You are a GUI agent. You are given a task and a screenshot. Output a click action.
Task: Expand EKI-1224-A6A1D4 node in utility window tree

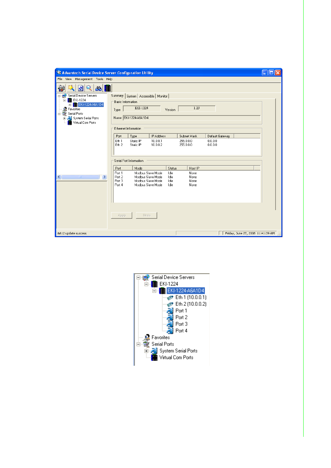click(70, 105)
